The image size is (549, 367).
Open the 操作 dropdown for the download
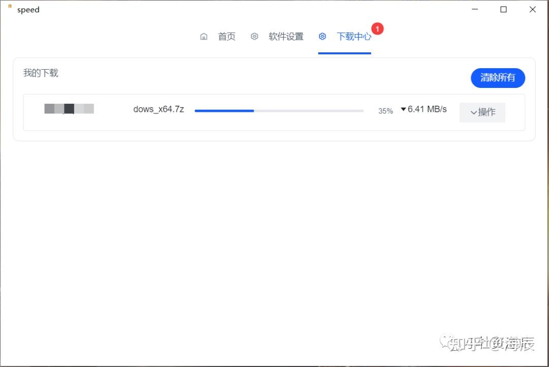tap(482, 112)
